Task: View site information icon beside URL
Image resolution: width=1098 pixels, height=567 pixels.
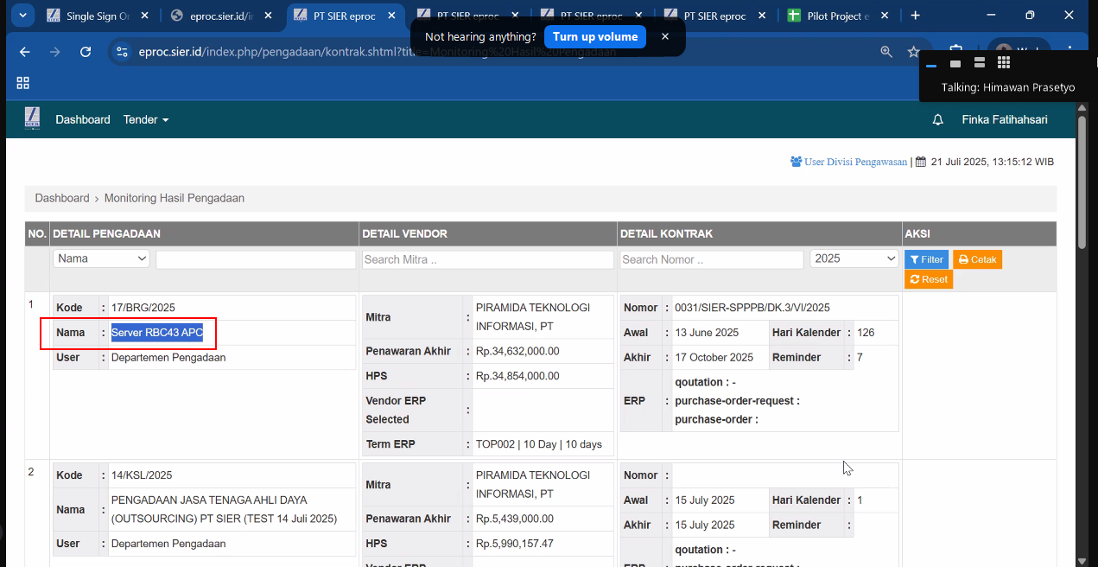Action: click(122, 52)
